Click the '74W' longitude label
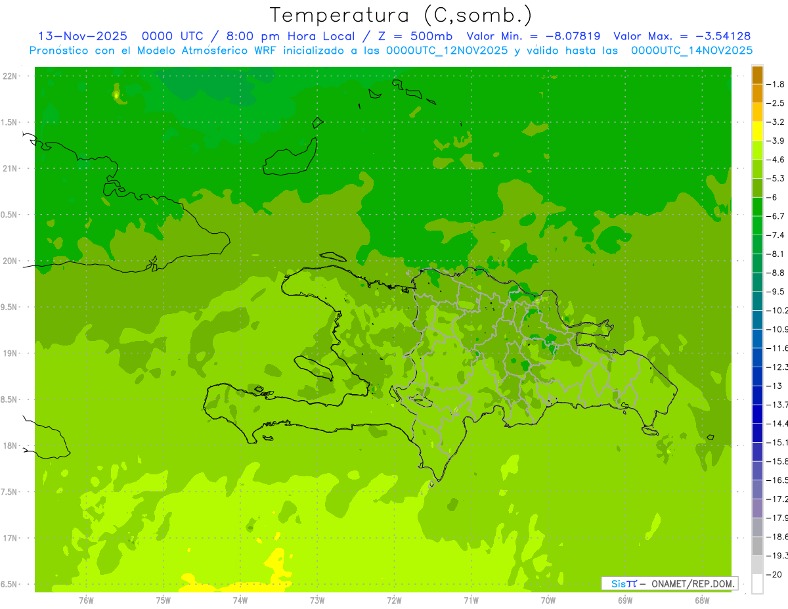 pyautogui.click(x=240, y=600)
